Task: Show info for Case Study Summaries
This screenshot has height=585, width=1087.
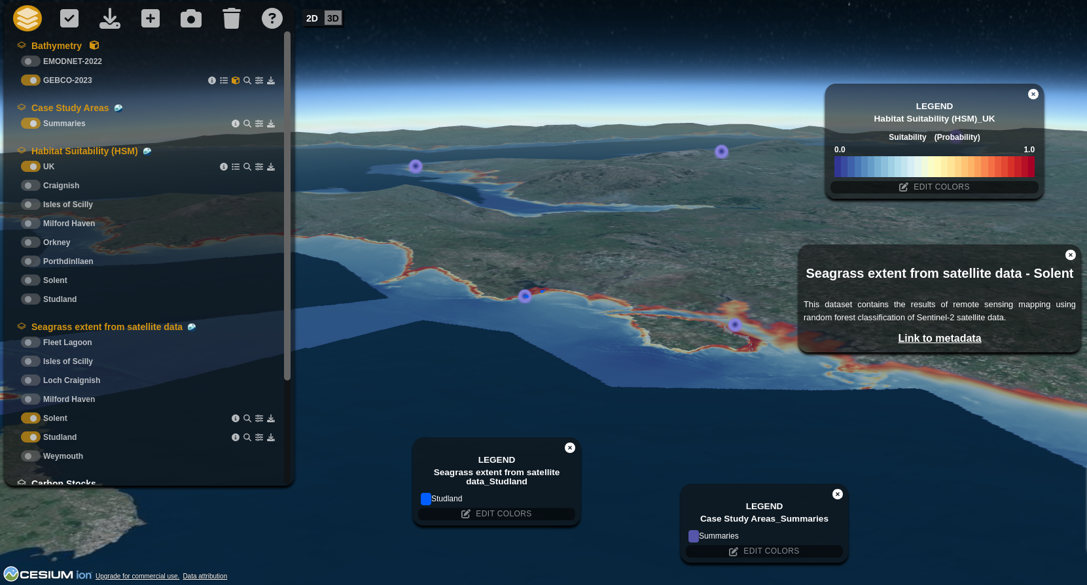Action: pos(236,124)
